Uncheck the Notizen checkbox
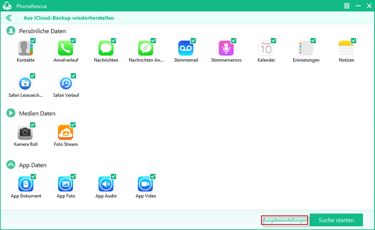This screenshot has height=230, width=375. [x=354, y=40]
